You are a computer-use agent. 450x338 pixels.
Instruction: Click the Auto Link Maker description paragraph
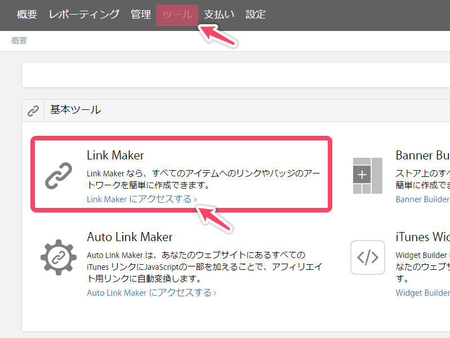204,267
